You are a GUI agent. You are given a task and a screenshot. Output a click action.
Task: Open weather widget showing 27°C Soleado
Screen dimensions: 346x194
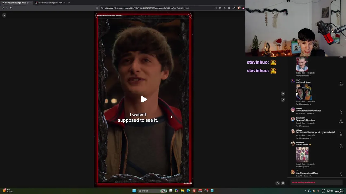[x=8, y=191]
